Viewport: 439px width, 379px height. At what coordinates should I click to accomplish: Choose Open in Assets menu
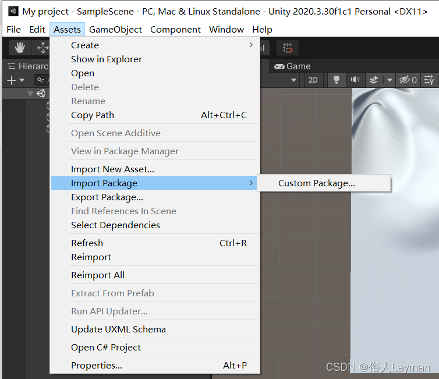154,73
